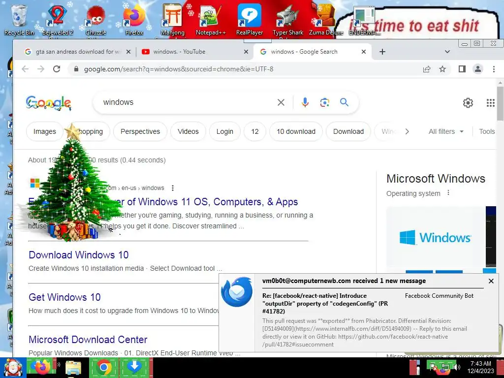Open the Chrome profile avatar

point(478,69)
